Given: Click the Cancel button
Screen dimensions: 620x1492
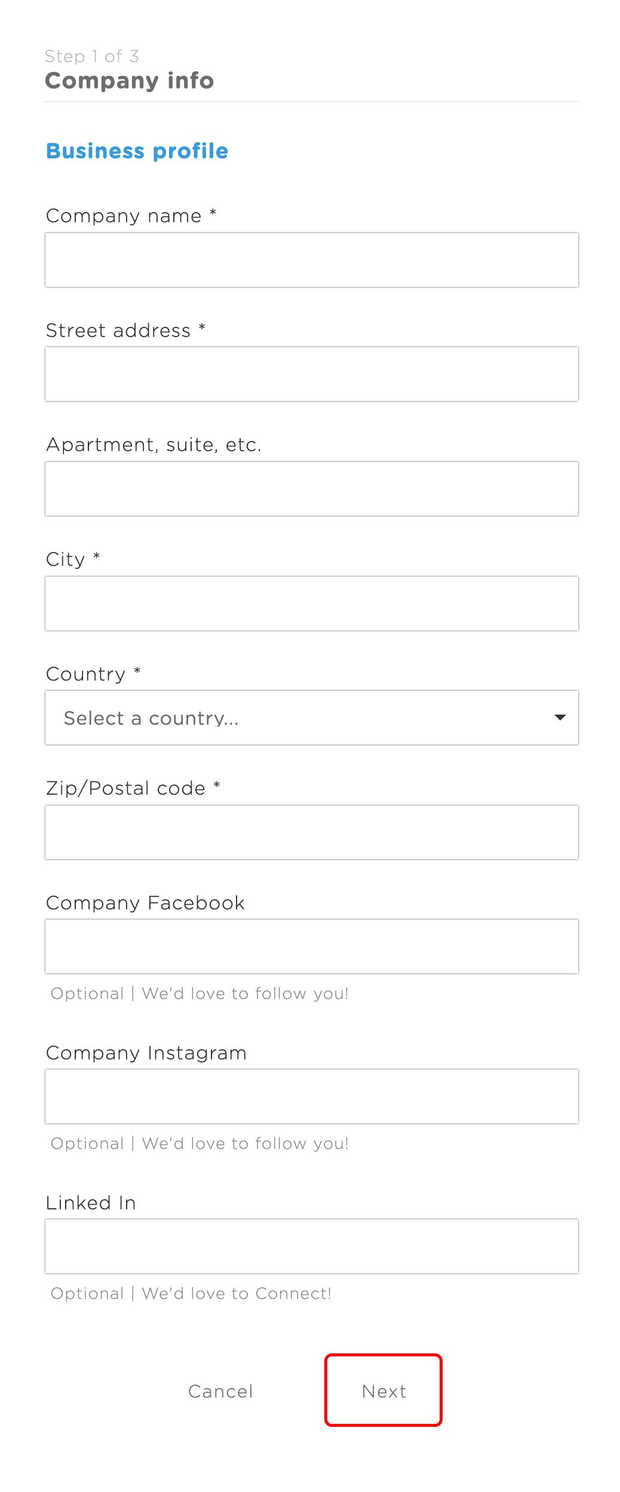Looking at the screenshot, I should [220, 1392].
